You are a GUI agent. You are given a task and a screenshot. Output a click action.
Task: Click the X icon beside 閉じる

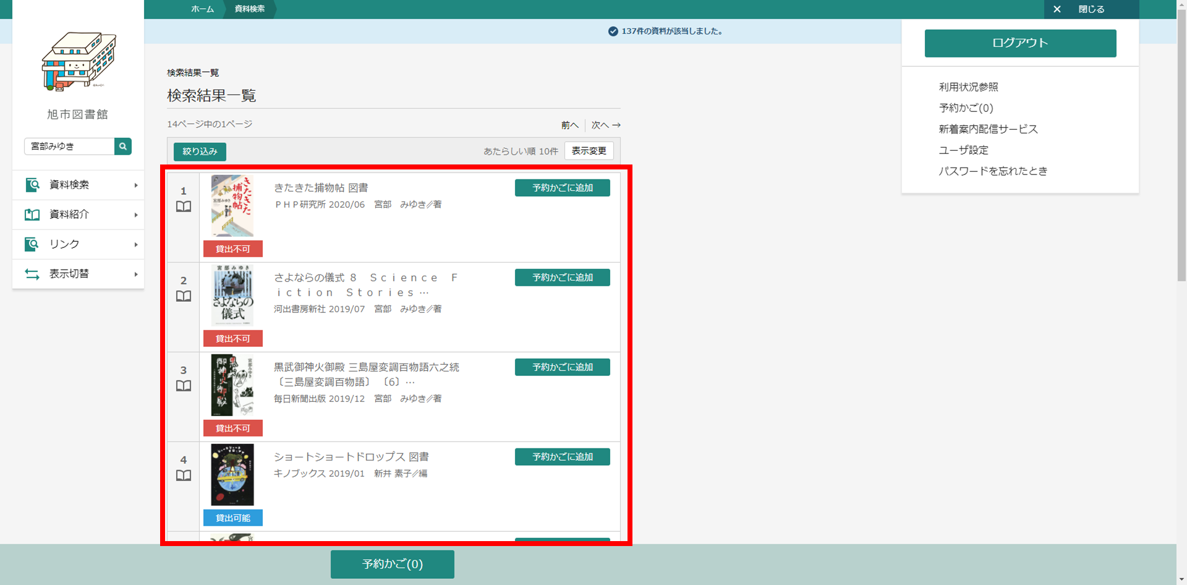point(1057,9)
